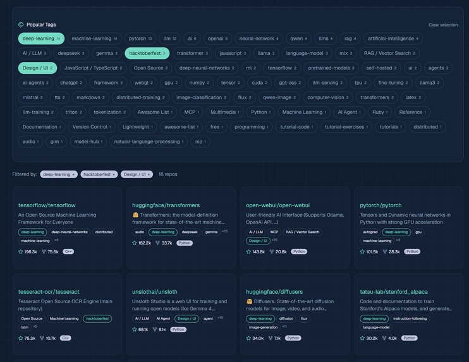Select the natural-language-processing popular tag

coord(149,142)
